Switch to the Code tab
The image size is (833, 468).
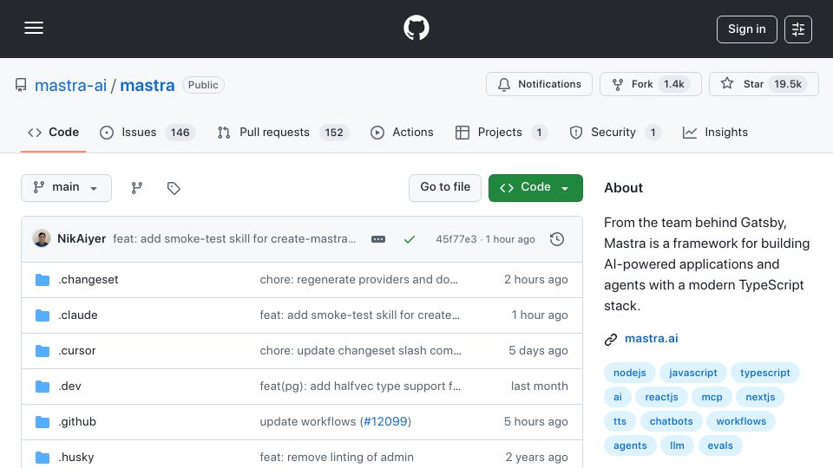(x=54, y=132)
